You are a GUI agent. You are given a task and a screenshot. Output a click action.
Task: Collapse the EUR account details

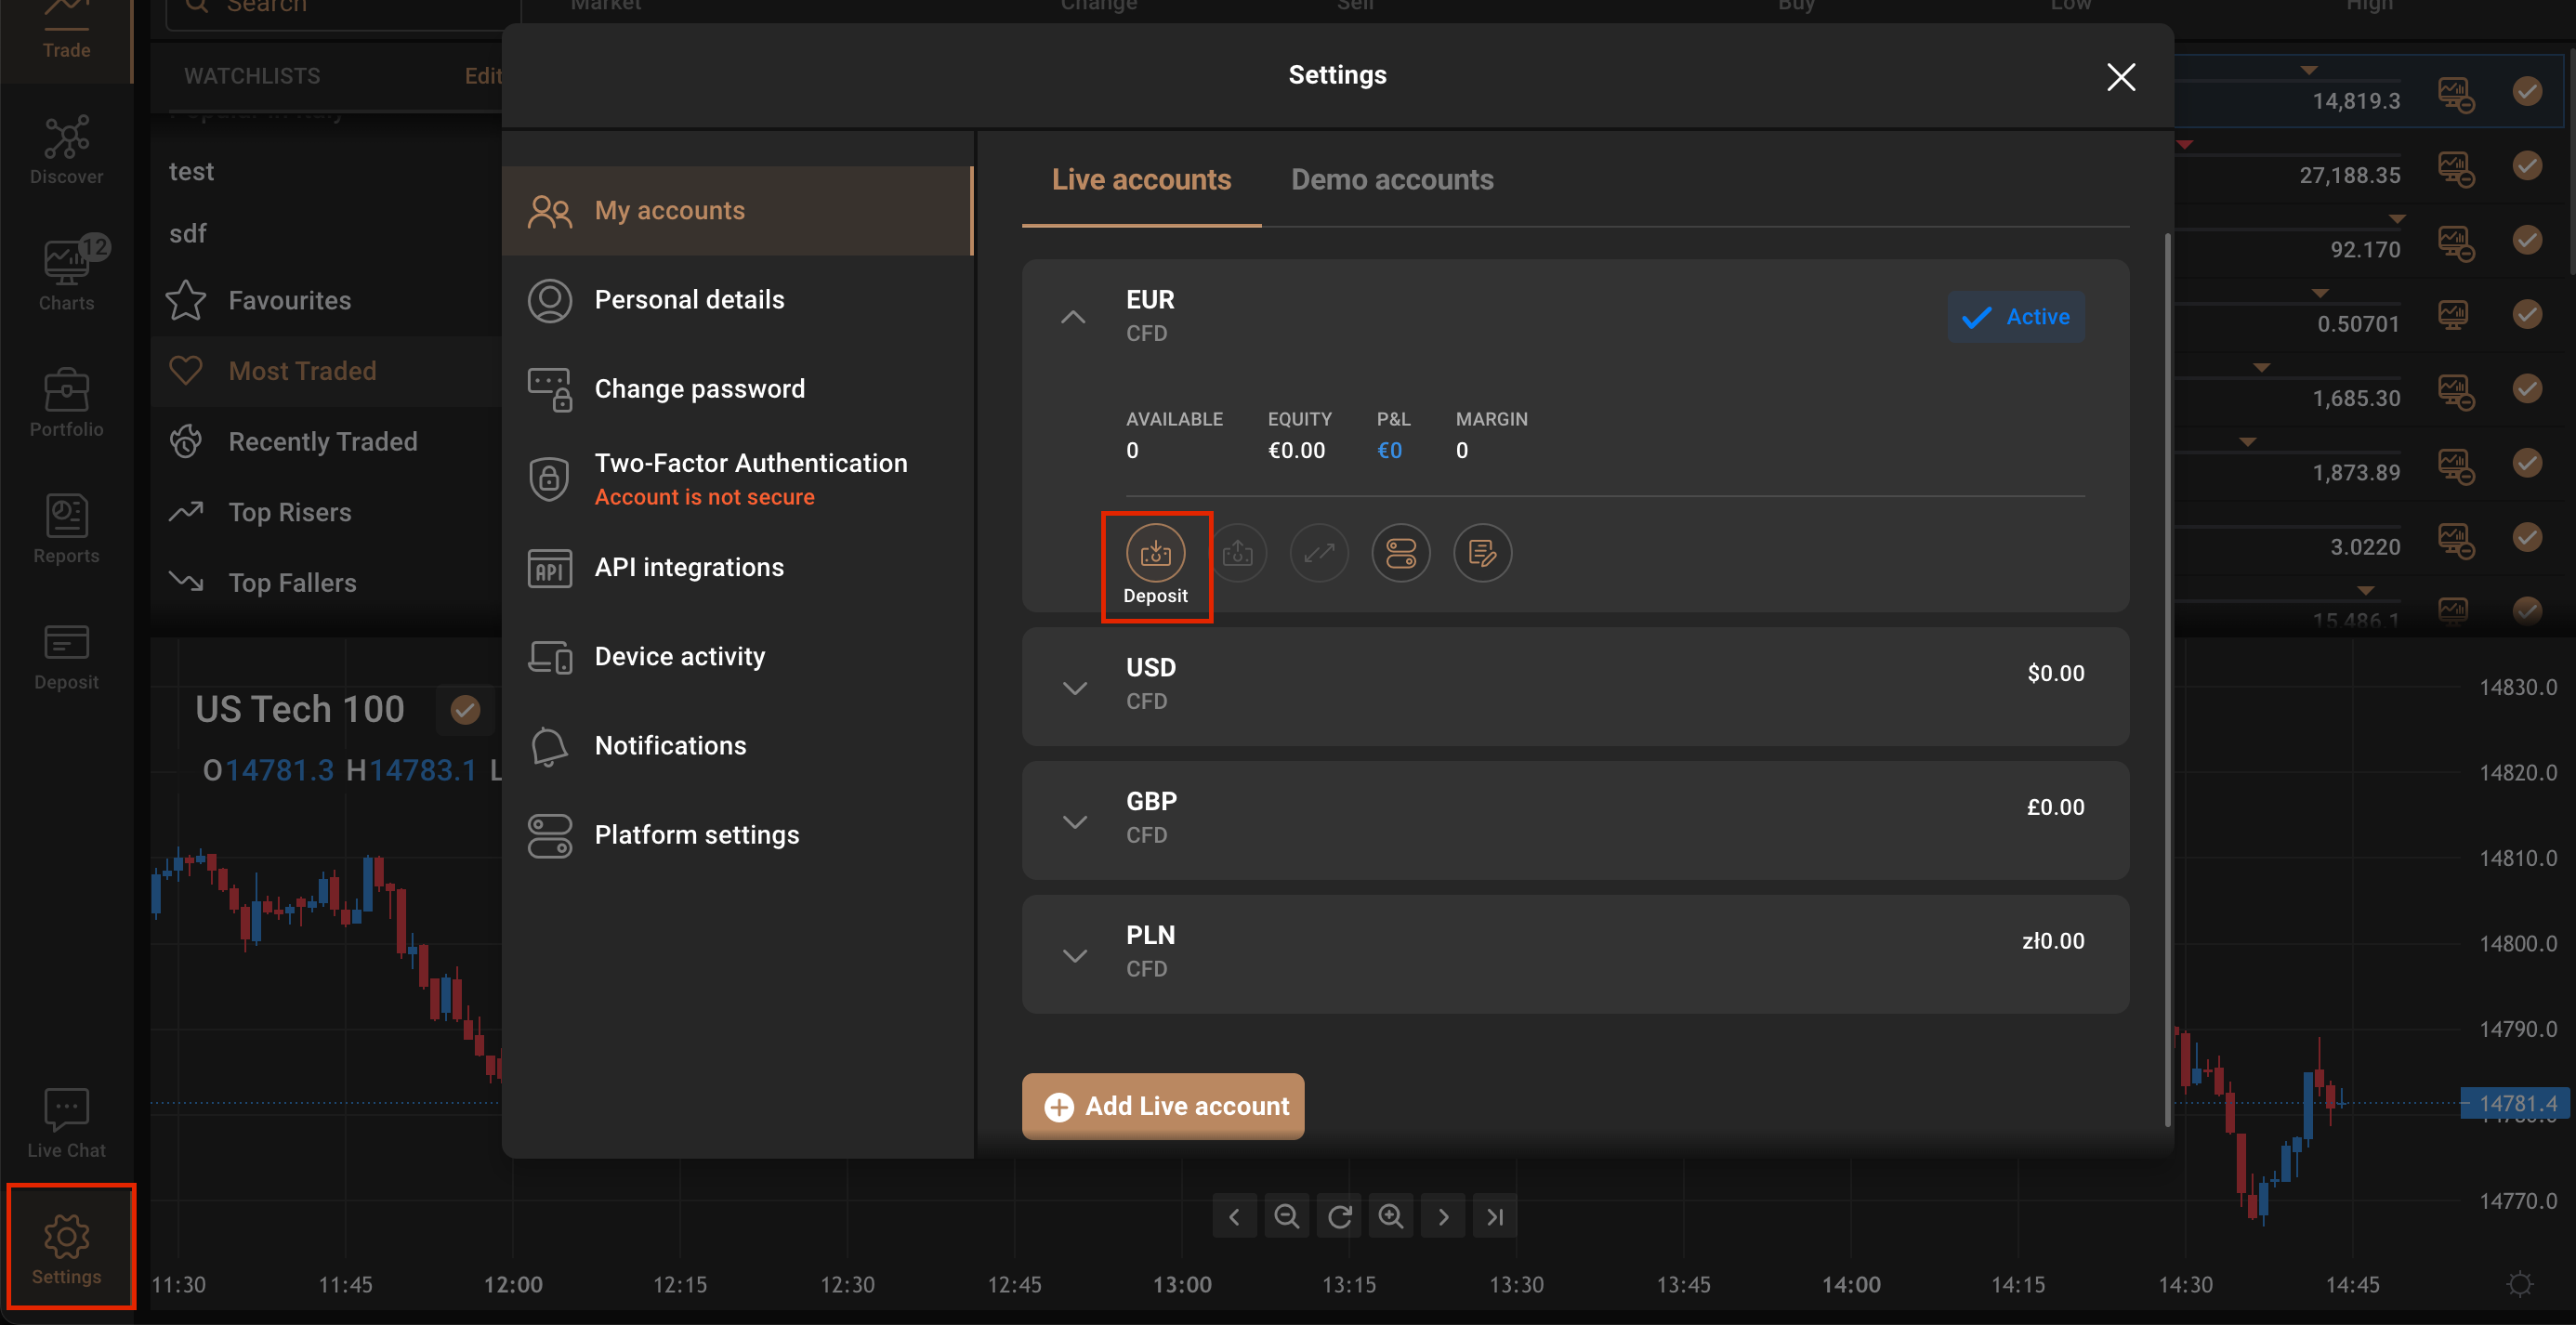pyautogui.click(x=1071, y=316)
